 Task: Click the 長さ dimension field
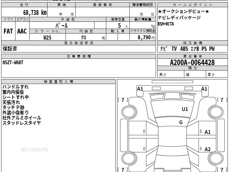171,74
